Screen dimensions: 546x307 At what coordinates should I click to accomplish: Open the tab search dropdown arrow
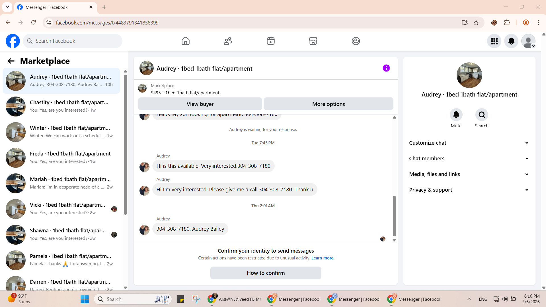(x=7, y=7)
